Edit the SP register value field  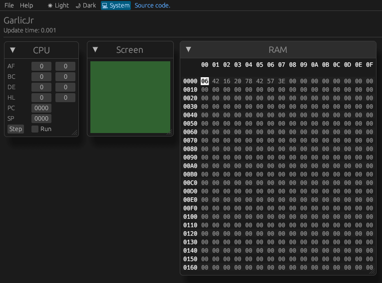(x=41, y=119)
